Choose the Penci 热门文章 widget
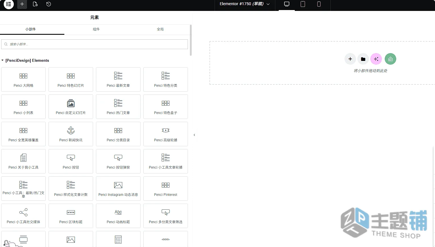The height and width of the screenshot is (247, 435). [118, 107]
